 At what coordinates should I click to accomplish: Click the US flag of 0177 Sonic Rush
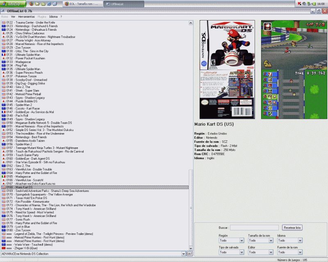click(x=4, y=219)
